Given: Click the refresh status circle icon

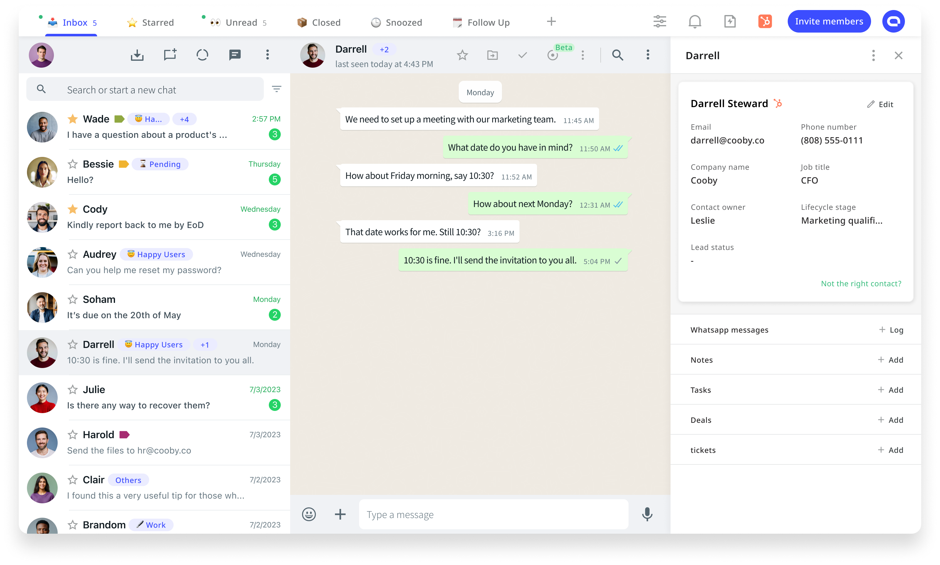Looking at the screenshot, I should tap(202, 55).
